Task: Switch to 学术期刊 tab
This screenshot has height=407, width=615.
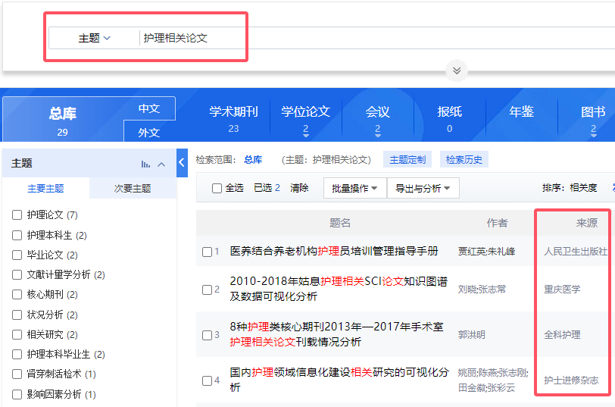Action: 233,118
